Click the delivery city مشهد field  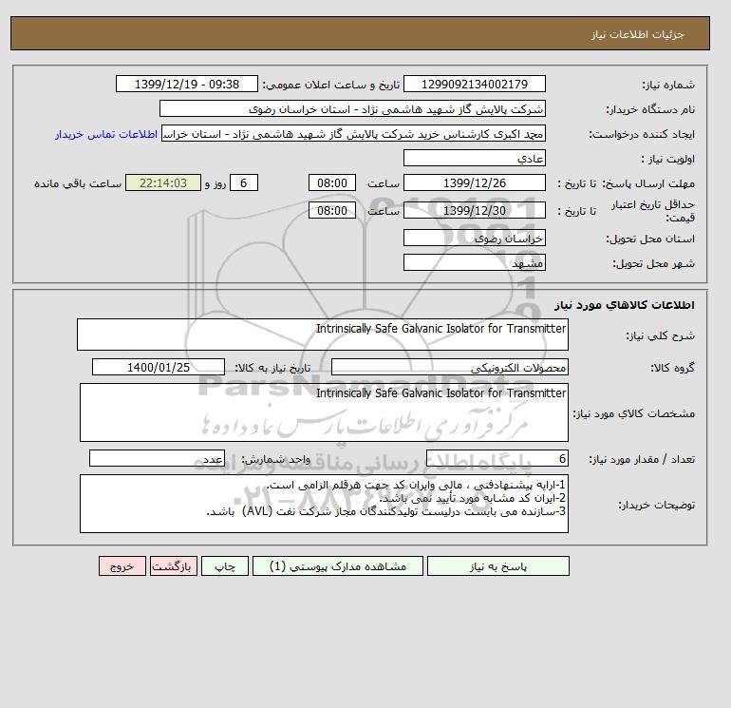474,262
